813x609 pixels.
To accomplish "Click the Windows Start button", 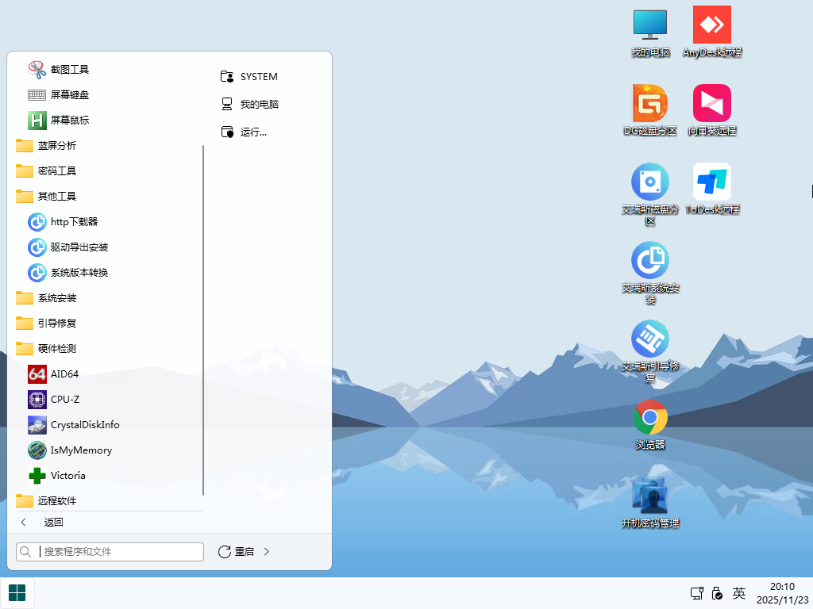I will 17,592.
